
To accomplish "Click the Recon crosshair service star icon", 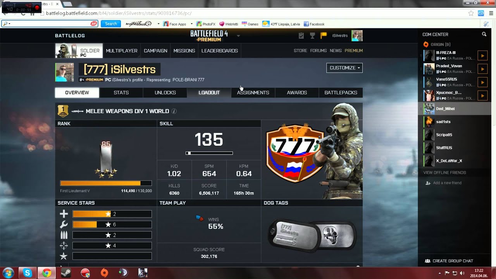I will coord(64,246).
